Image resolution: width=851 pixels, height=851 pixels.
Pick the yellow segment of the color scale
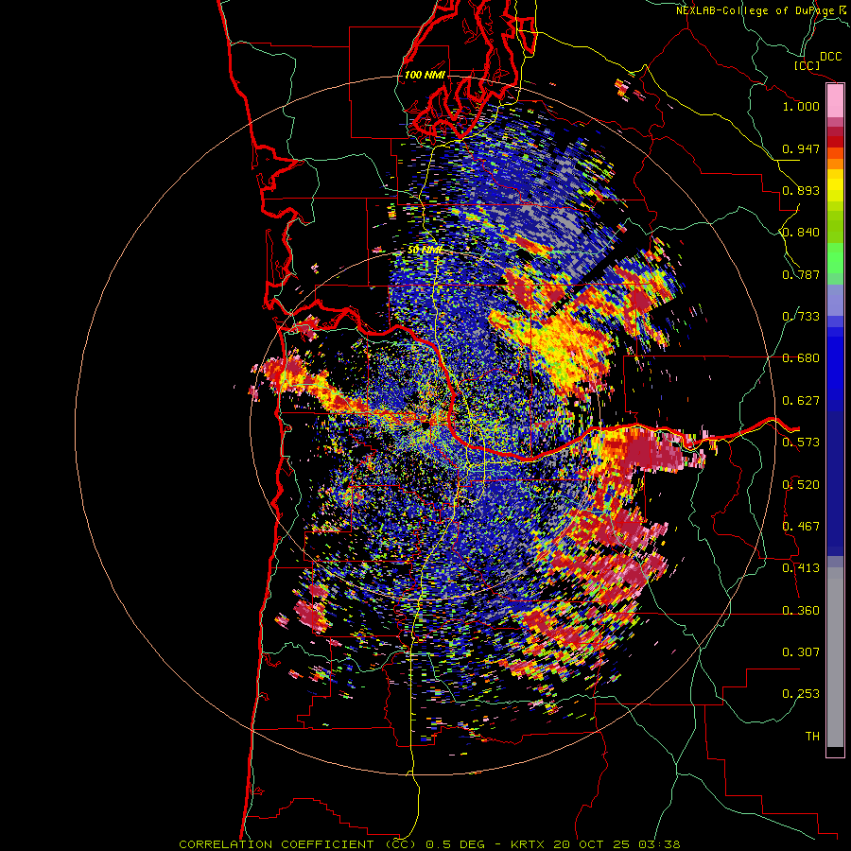(835, 186)
